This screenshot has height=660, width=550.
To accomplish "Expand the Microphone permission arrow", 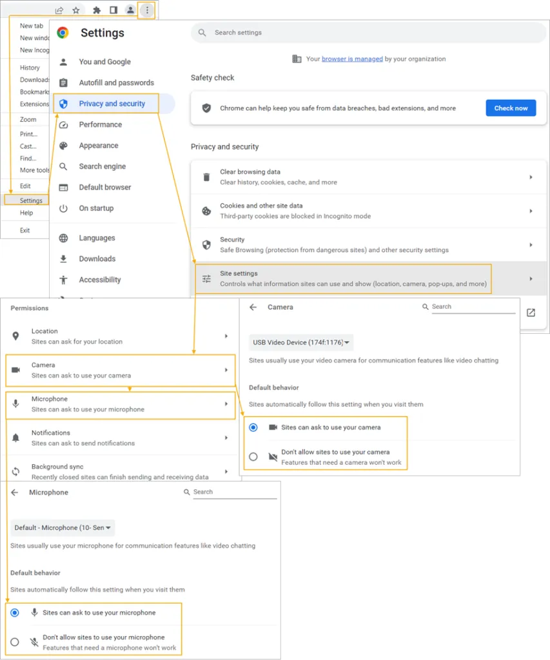I will click(226, 404).
